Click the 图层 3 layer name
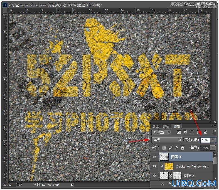 point(176,157)
